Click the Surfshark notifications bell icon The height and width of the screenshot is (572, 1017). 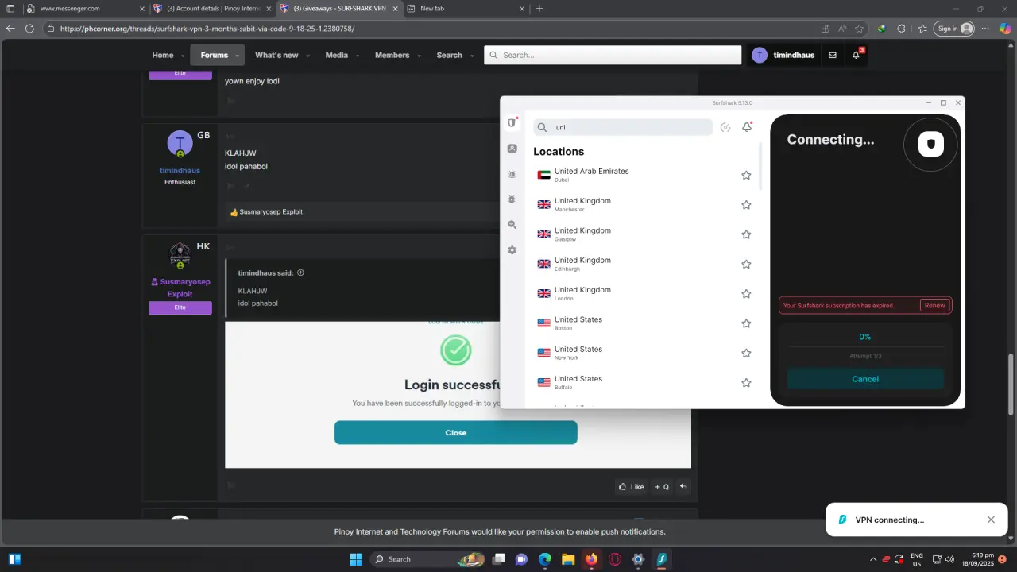click(747, 127)
